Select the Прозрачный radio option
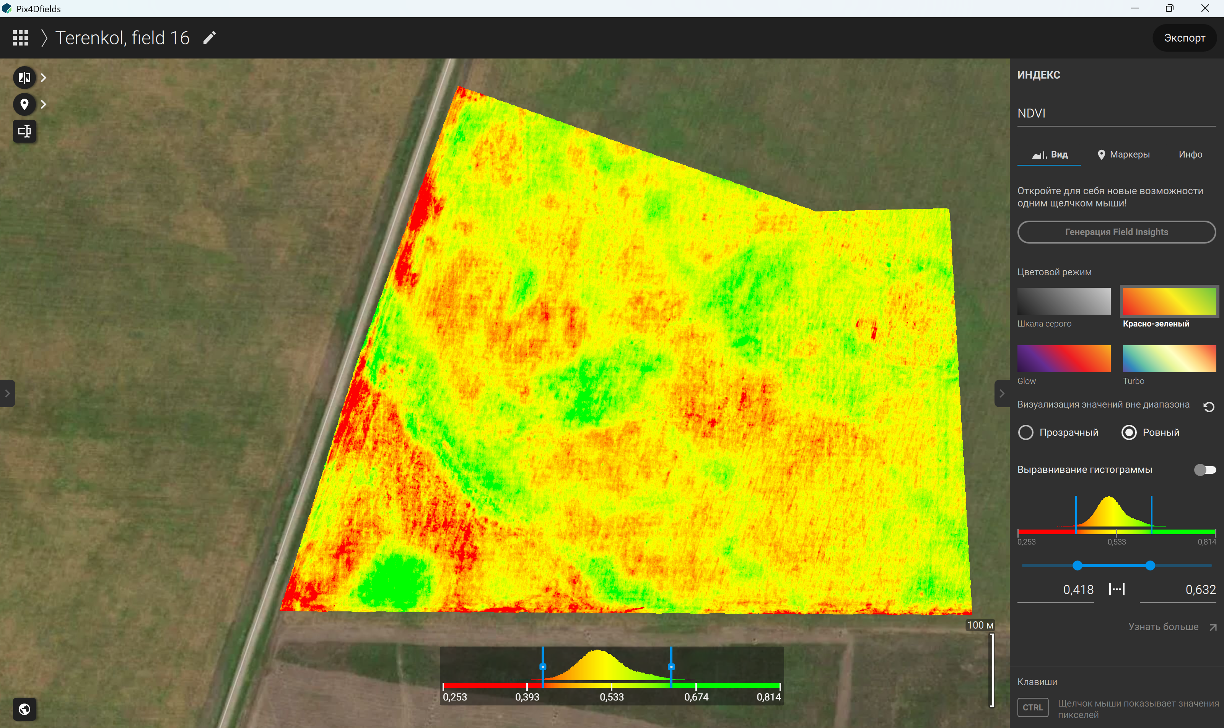Image resolution: width=1224 pixels, height=728 pixels. [x=1058, y=432]
